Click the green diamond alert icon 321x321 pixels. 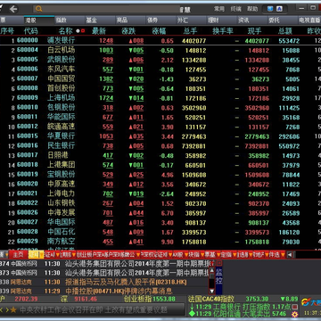192,314
